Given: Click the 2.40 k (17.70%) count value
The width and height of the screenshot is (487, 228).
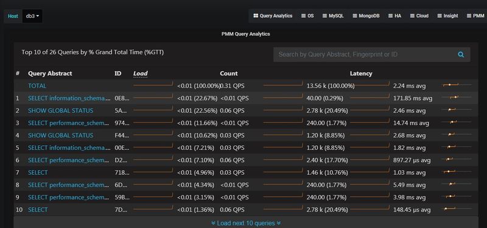Looking at the screenshot, I should [x=328, y=160].
